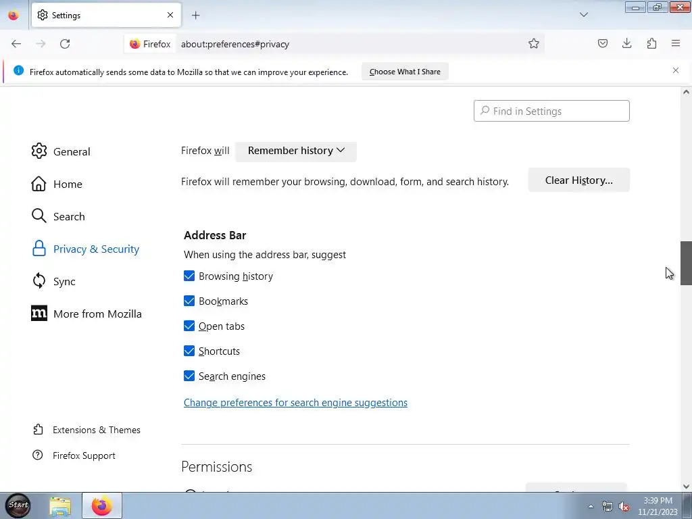Open More from Mozilla category
Viewport: 692px width, 519px height.
pos(86,314)
